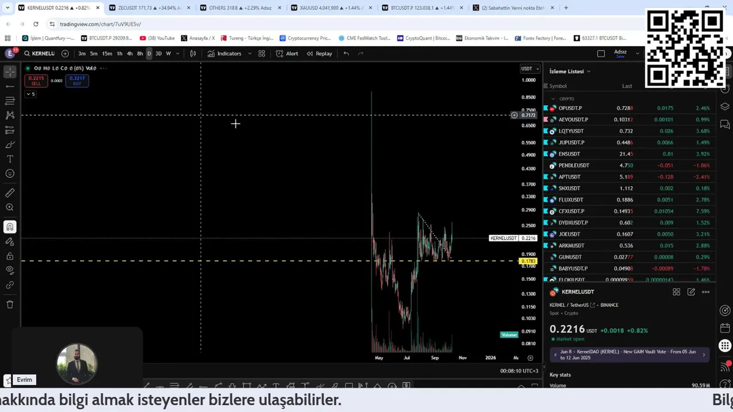Image resolution: width=733 pixels, height=412 pixels.
Task: Select OPUSDT.P in the watchlist
Action: coord(629,108)
